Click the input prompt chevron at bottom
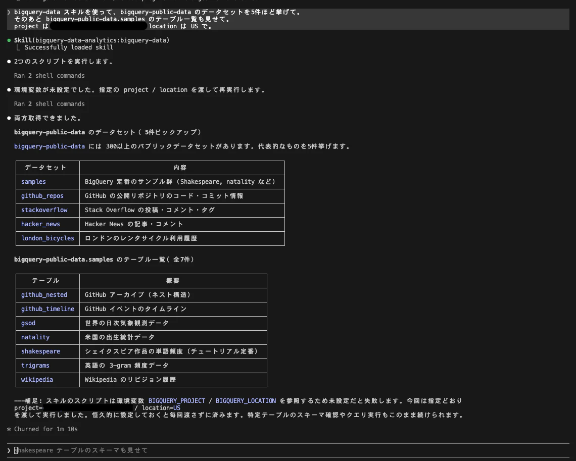The image size is (576, 461). point(9,450)
